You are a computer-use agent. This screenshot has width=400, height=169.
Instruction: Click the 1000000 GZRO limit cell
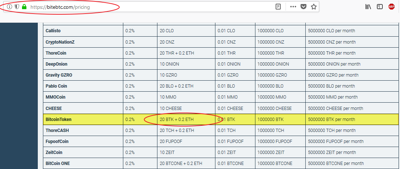tap(280, 75)
